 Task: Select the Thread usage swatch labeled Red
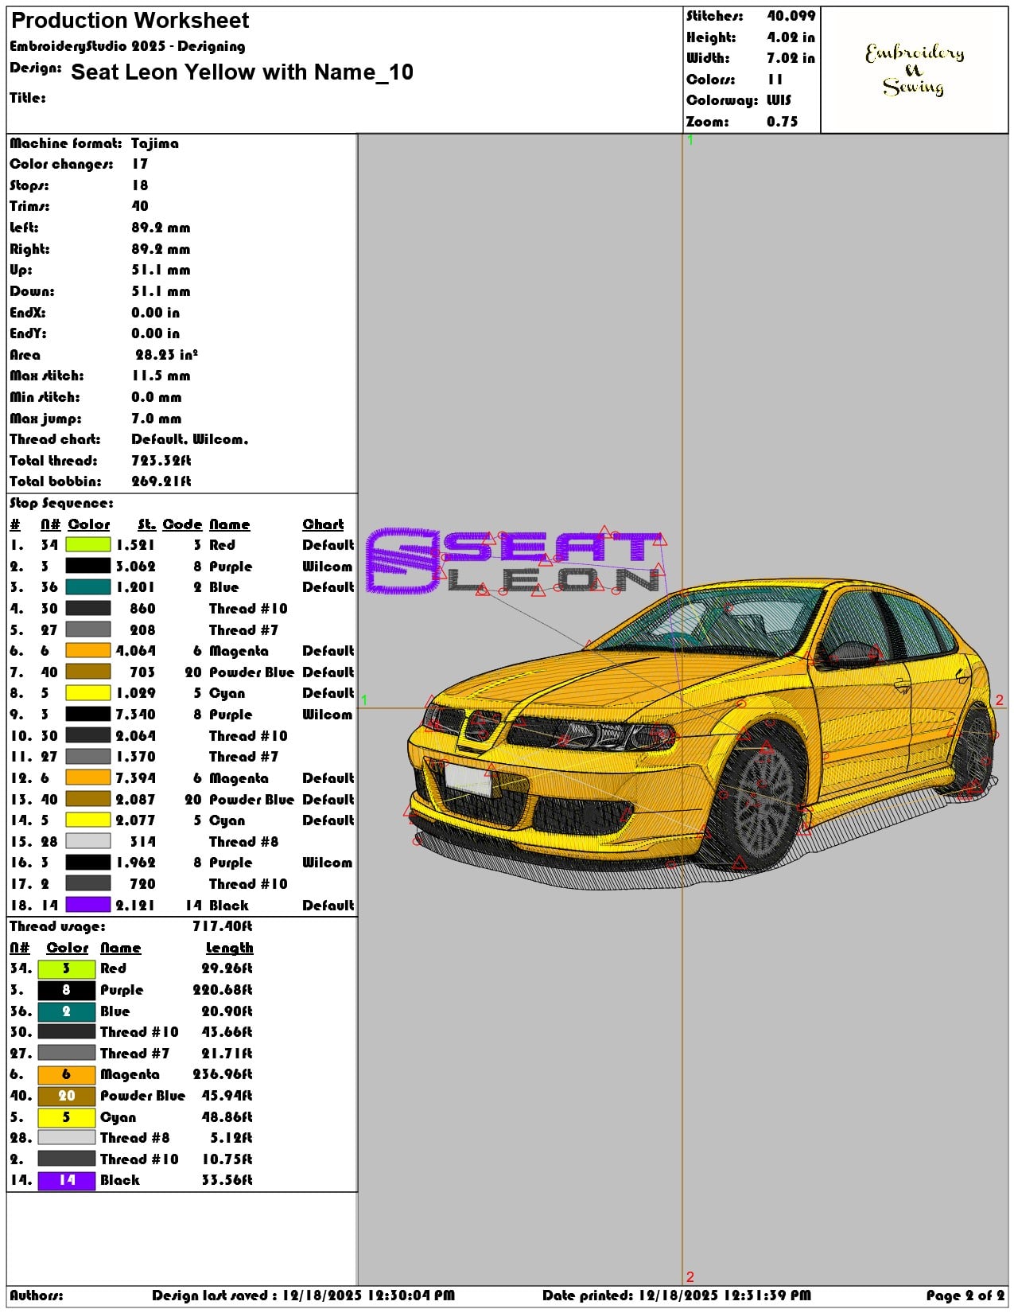coord(67,969)
